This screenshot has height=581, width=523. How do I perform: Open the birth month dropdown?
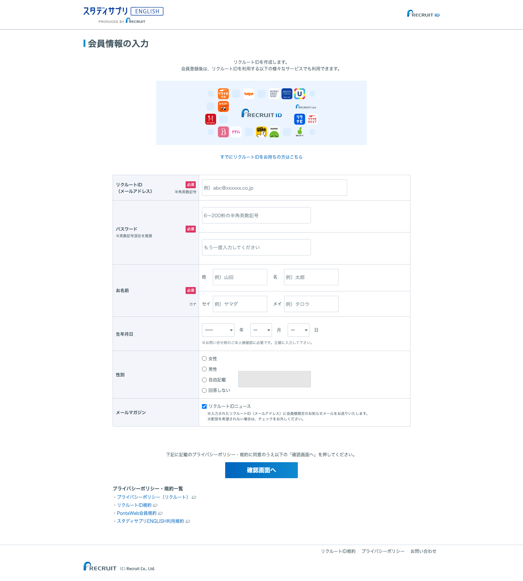coord(261,330)
